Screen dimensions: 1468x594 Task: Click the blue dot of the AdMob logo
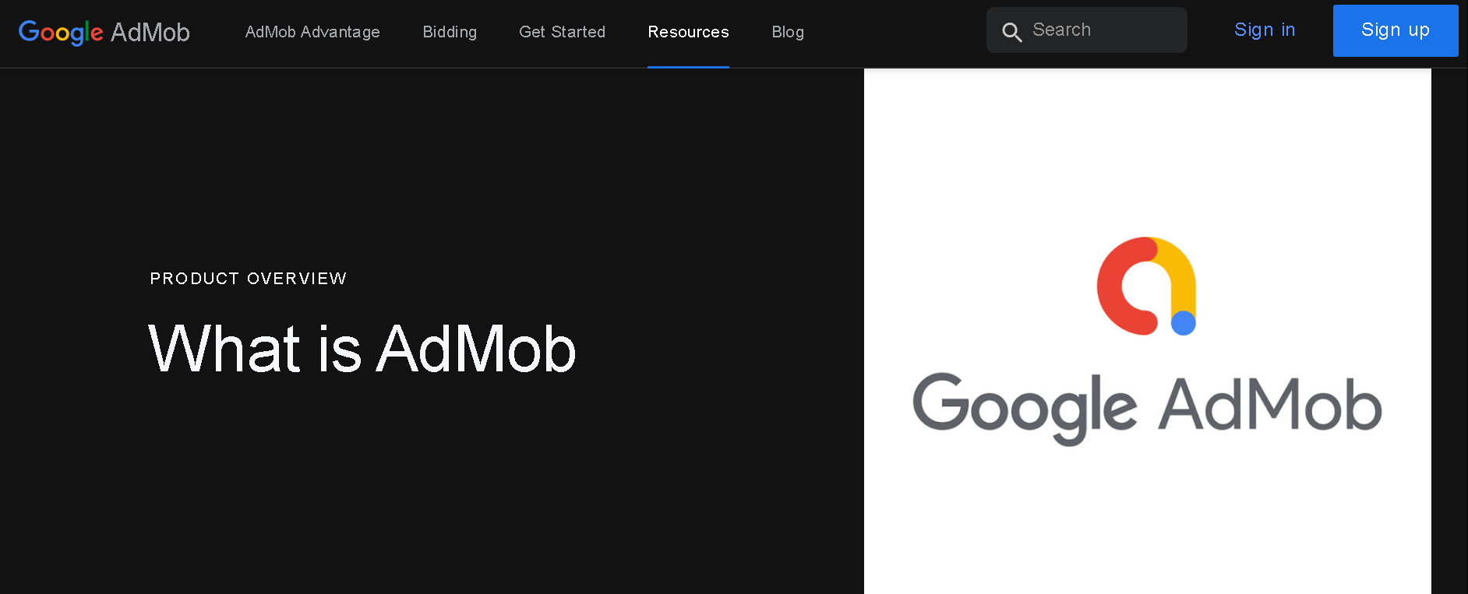[x=1183, y=322]
